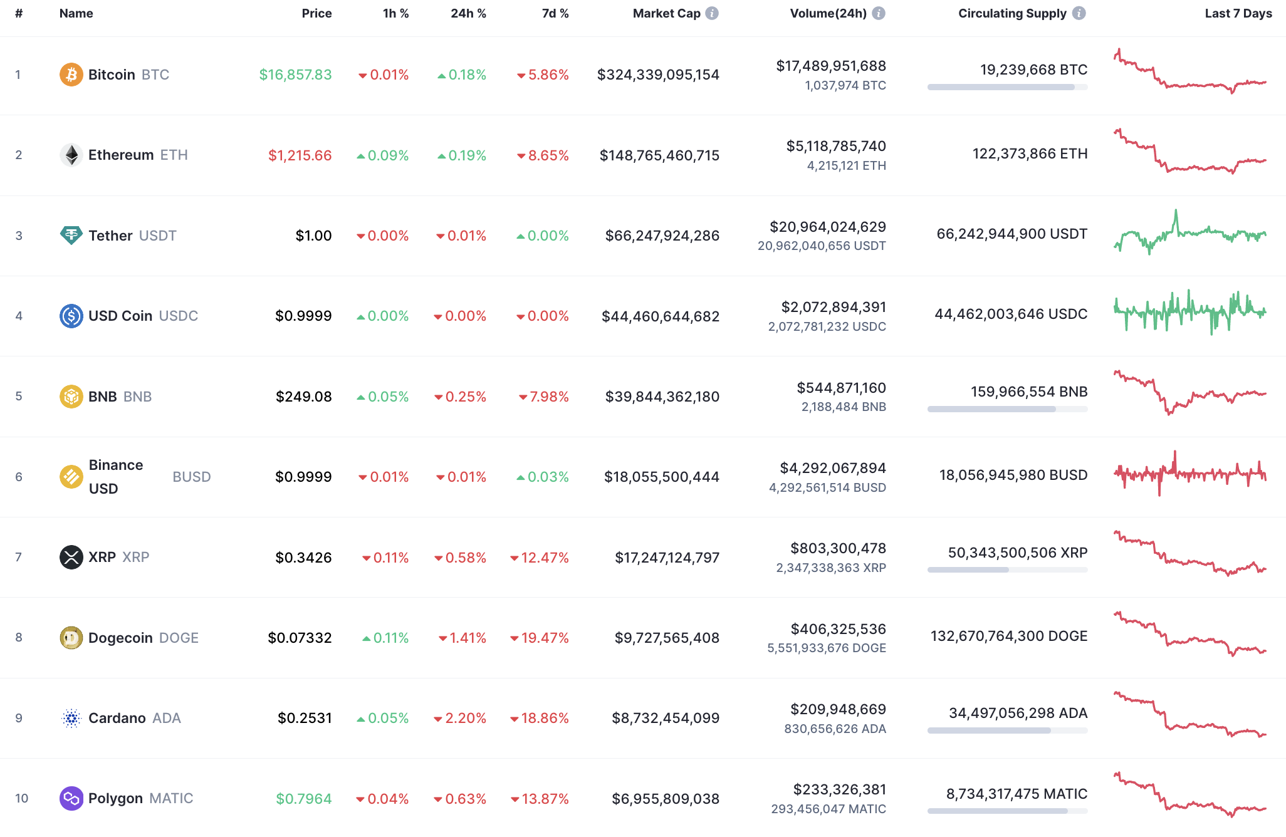
Task: Open the Market Cap info tooltip
Action: tap(711, 12)
